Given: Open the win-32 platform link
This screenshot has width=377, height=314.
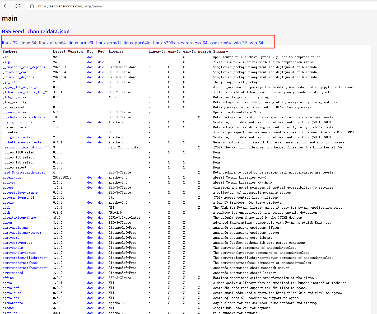Looking at the screenshot, I should pyautogui.click(x=240, y=43).
